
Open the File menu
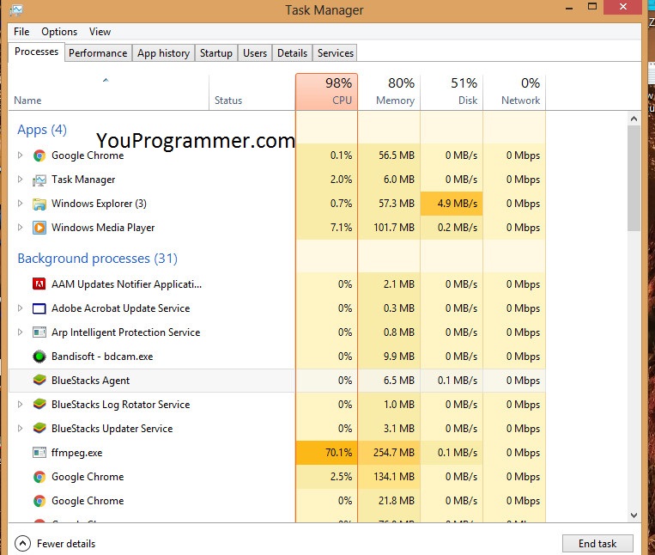21,32
